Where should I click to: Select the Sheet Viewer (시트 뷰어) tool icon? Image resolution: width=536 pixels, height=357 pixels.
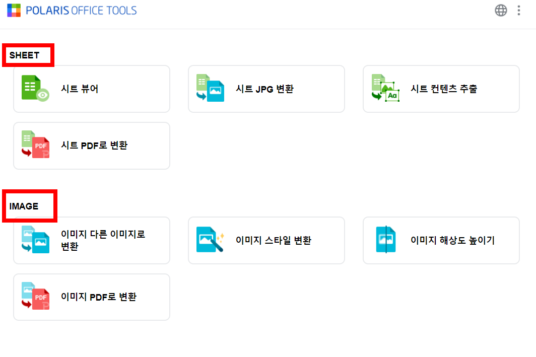[x=35, y=89]
